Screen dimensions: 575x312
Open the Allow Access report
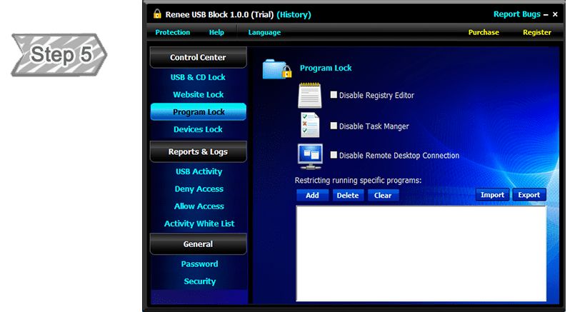[199, 206]
